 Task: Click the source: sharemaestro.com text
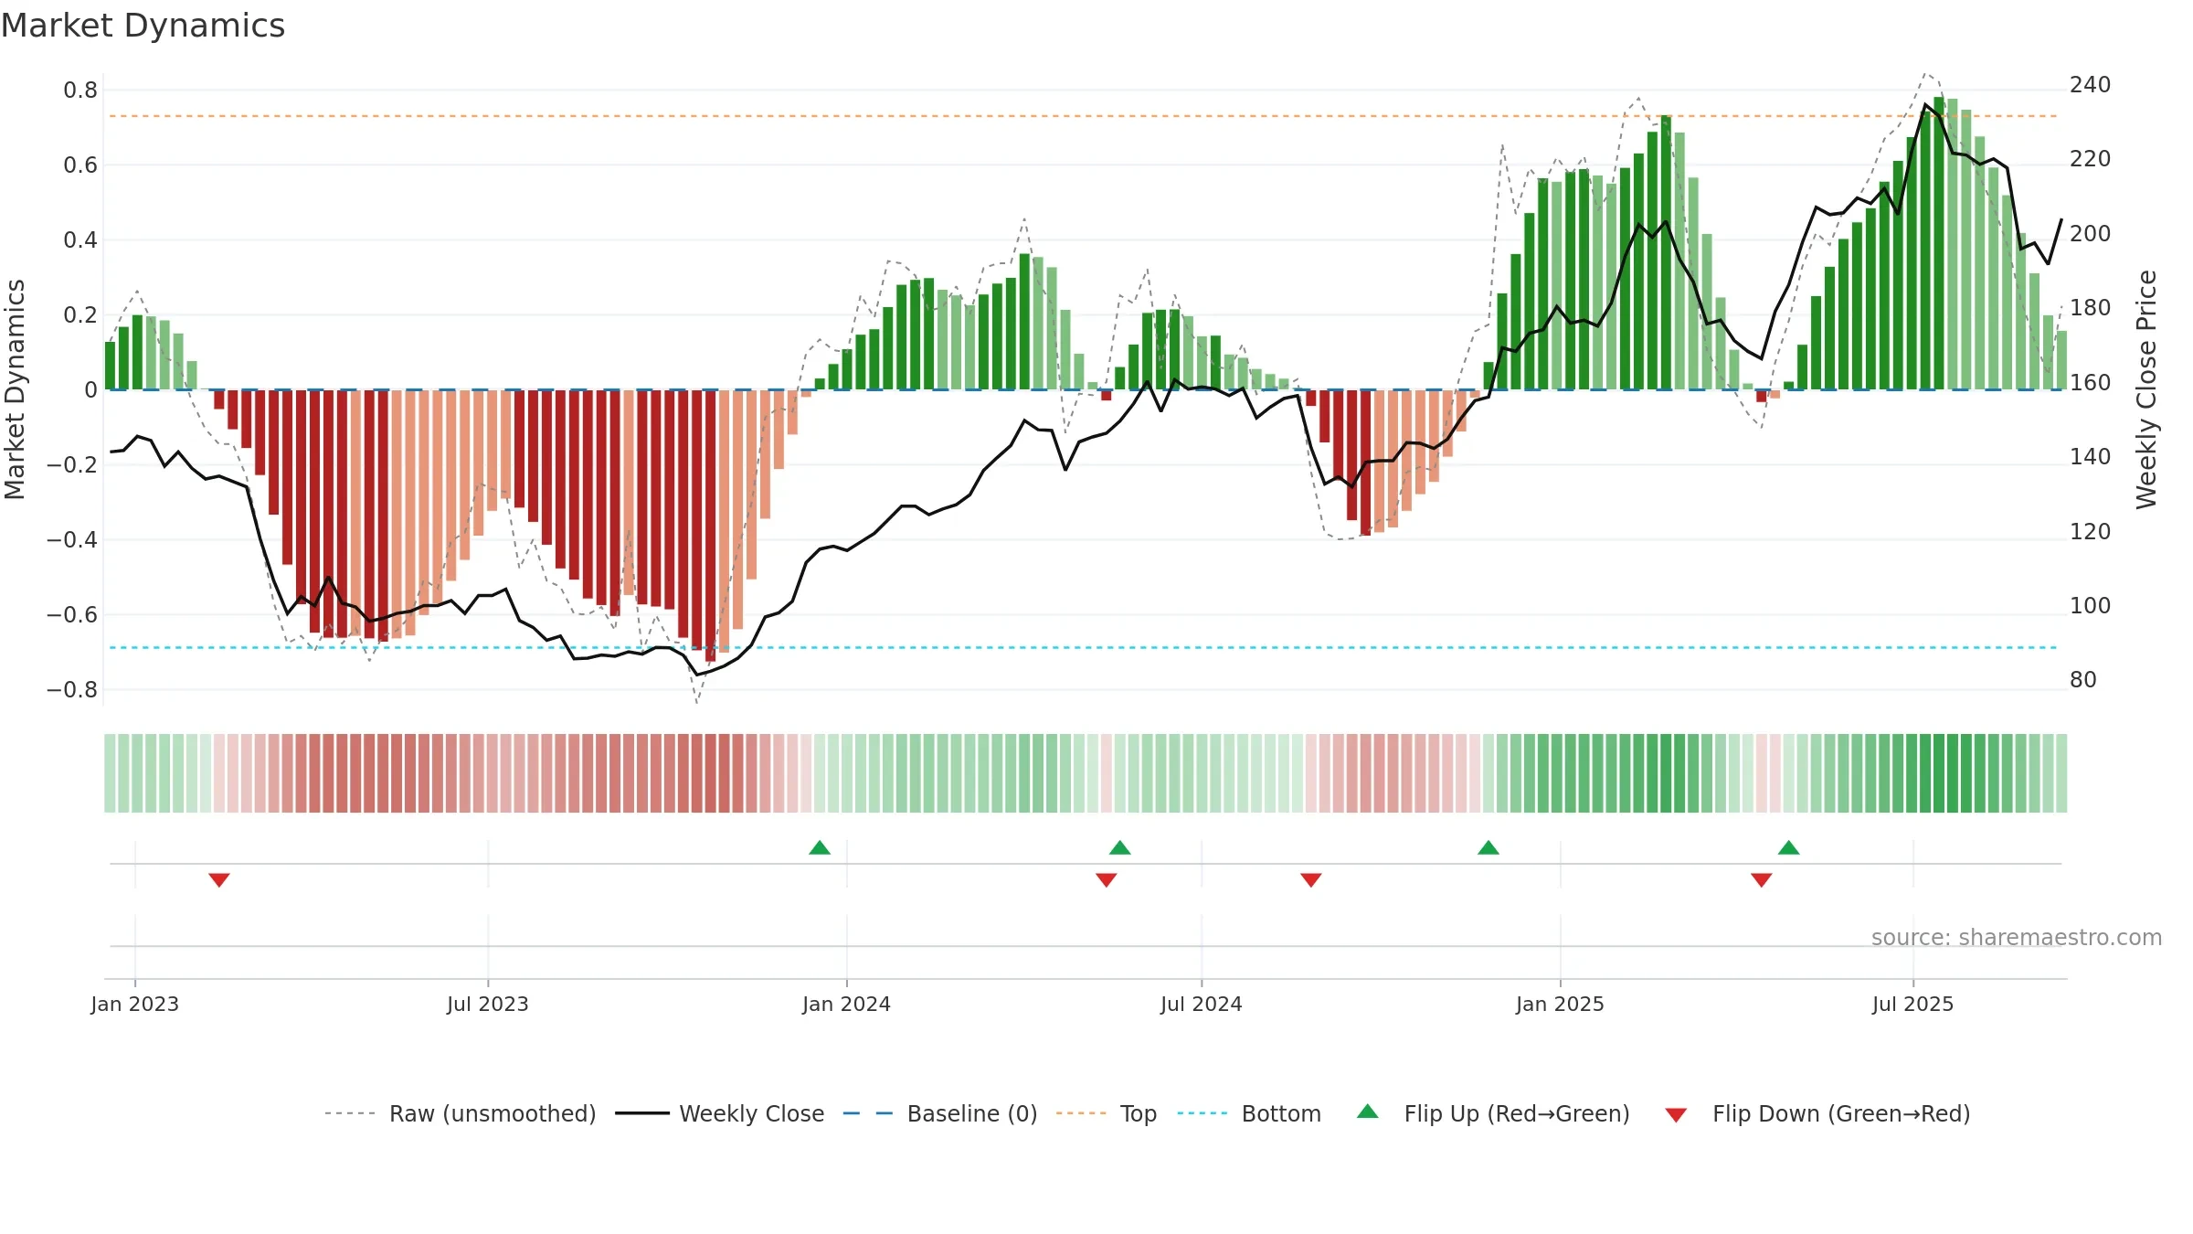click(x=2017, y=937)
